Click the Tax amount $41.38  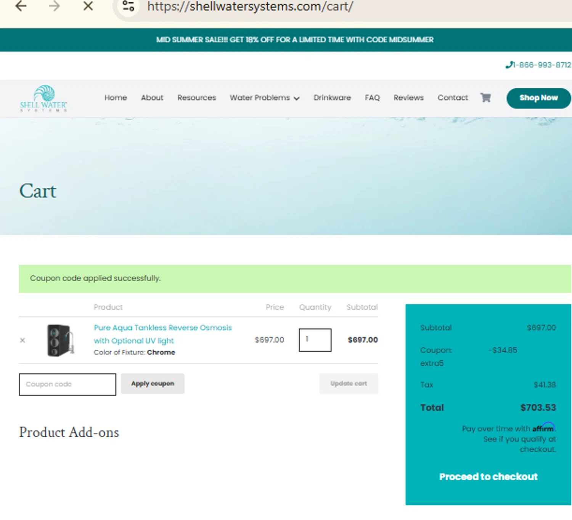(x=545, y=385)
